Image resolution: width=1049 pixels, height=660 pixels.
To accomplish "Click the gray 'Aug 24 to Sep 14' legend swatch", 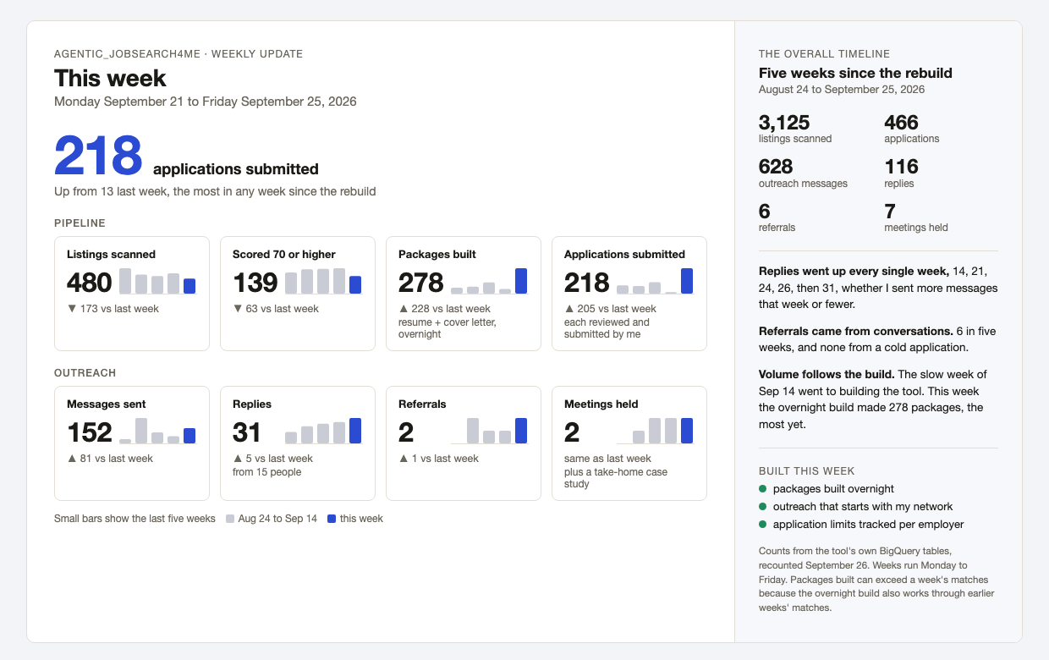I will click(x=230, y=519).
